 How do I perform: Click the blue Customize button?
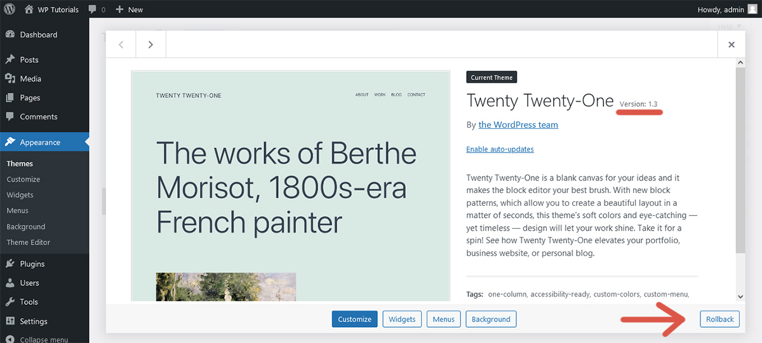(x=354, y=319)
